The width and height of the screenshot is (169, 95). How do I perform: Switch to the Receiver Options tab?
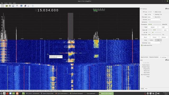click(154, 57)
